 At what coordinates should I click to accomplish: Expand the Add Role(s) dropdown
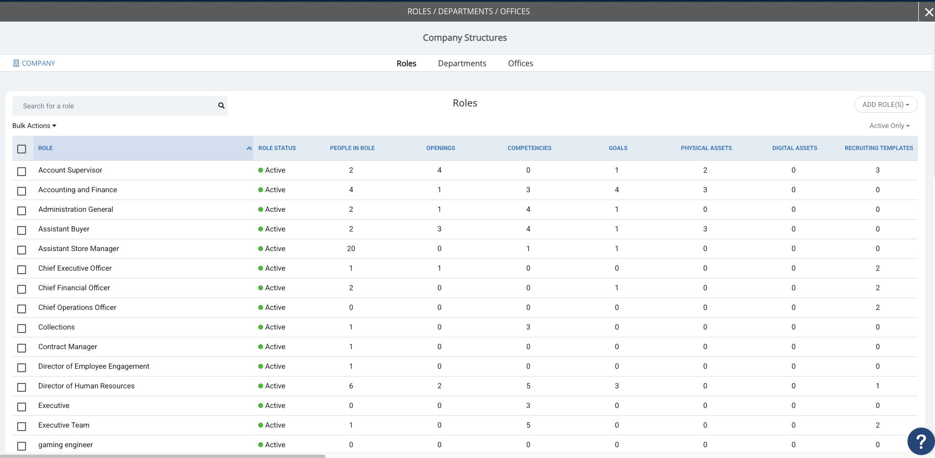(x=886, y=104)
